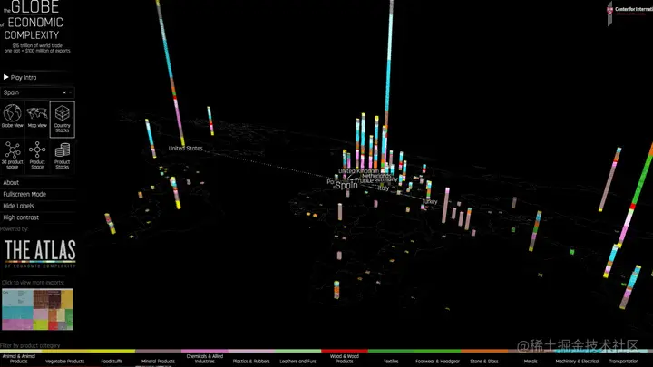
Task: Toggle Hide Labels
Action: (x=19, y=206)
